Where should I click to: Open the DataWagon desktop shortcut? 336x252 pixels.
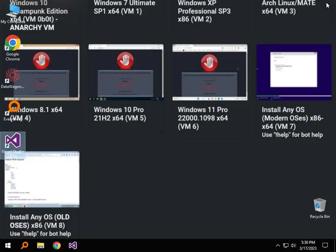[13, 78]
